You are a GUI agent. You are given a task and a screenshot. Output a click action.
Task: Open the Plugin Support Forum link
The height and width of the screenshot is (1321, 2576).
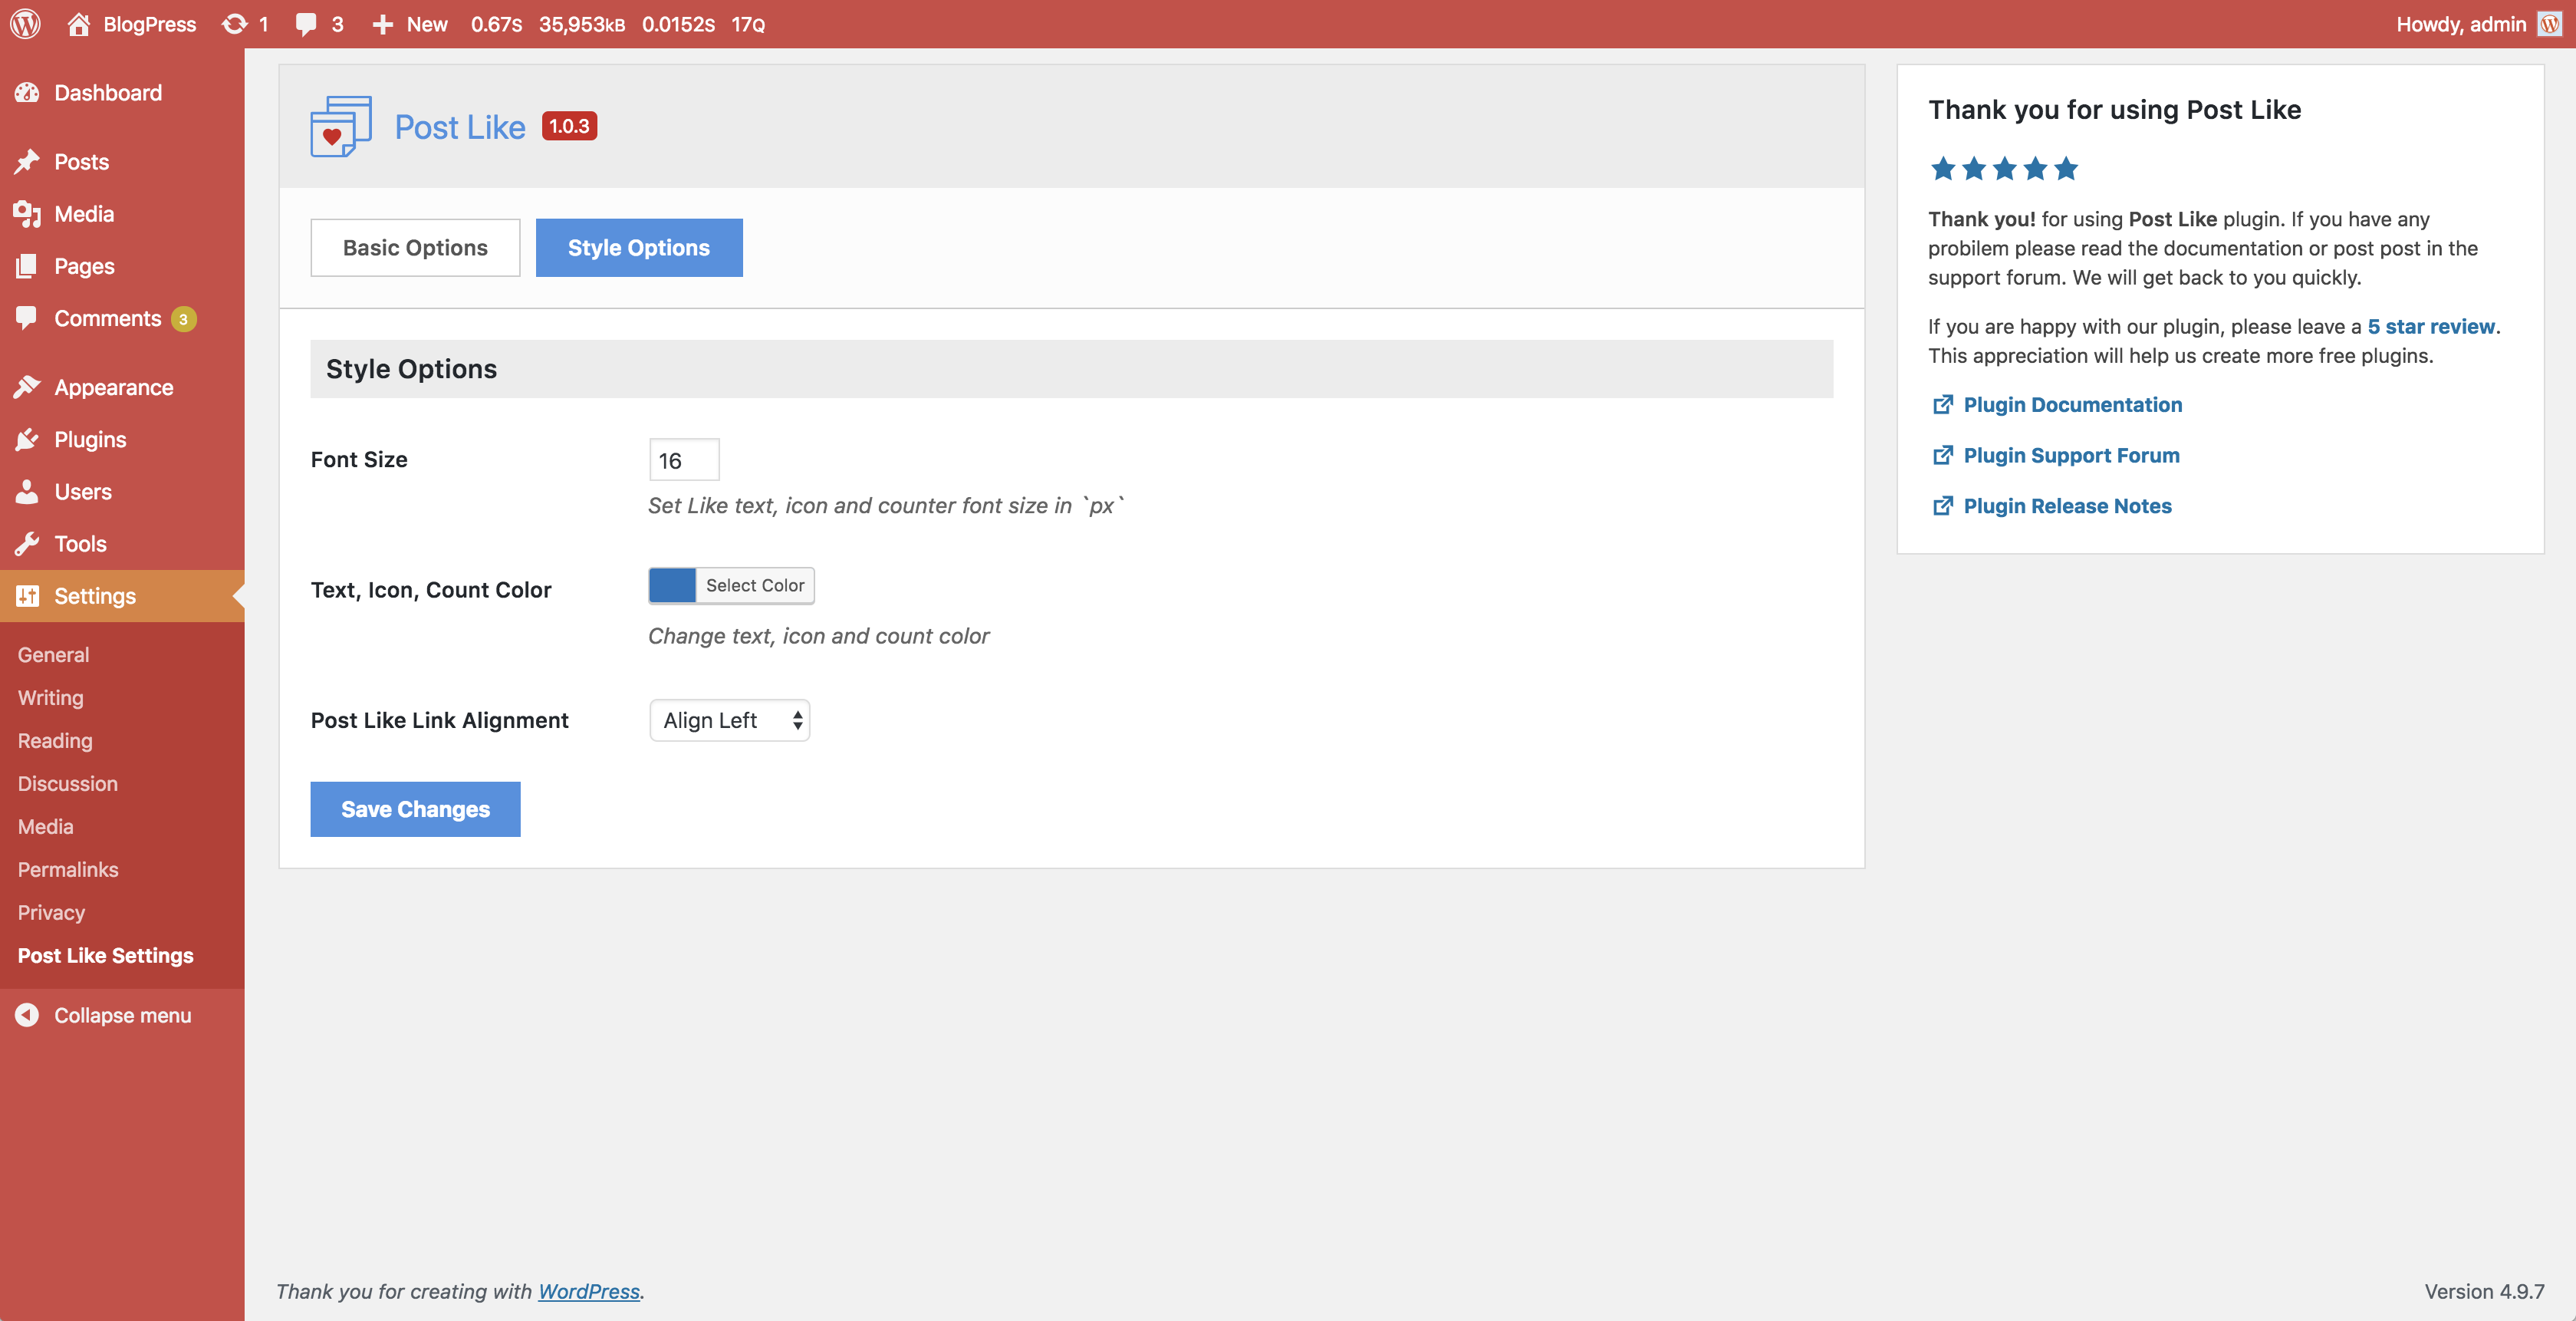[2072, 455]
